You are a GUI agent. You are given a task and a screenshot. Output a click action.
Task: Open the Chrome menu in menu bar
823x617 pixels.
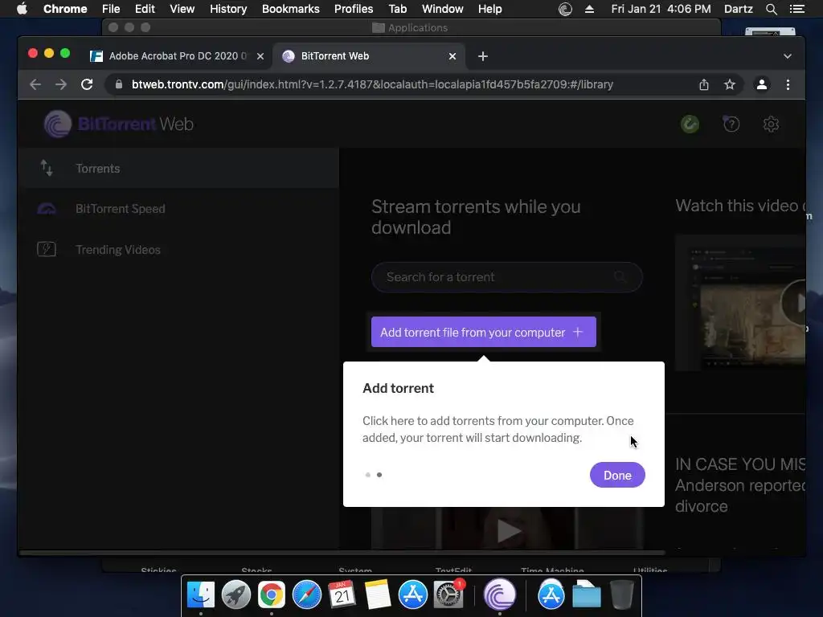pos(65,9)
